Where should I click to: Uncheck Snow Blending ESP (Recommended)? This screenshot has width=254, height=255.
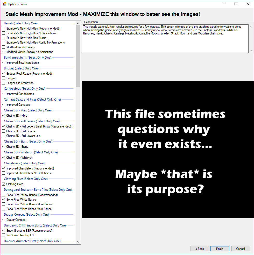(x=3, y=231)
